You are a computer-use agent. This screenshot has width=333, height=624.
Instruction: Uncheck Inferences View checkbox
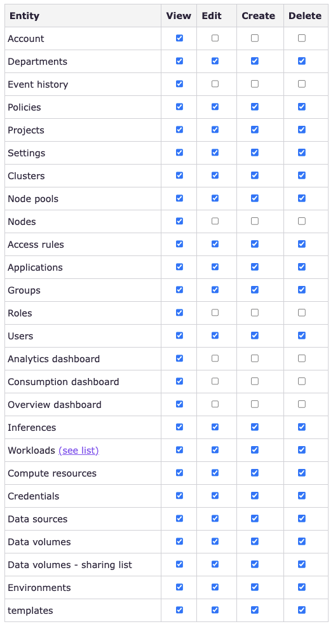179,427
